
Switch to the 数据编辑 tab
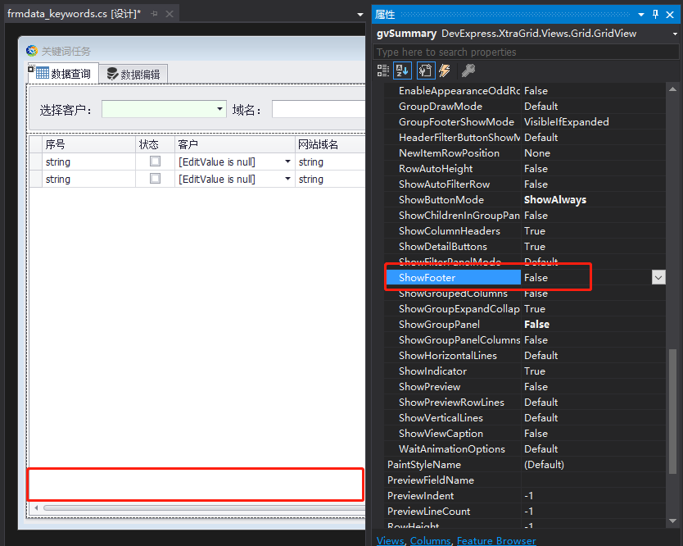point(133,74)
